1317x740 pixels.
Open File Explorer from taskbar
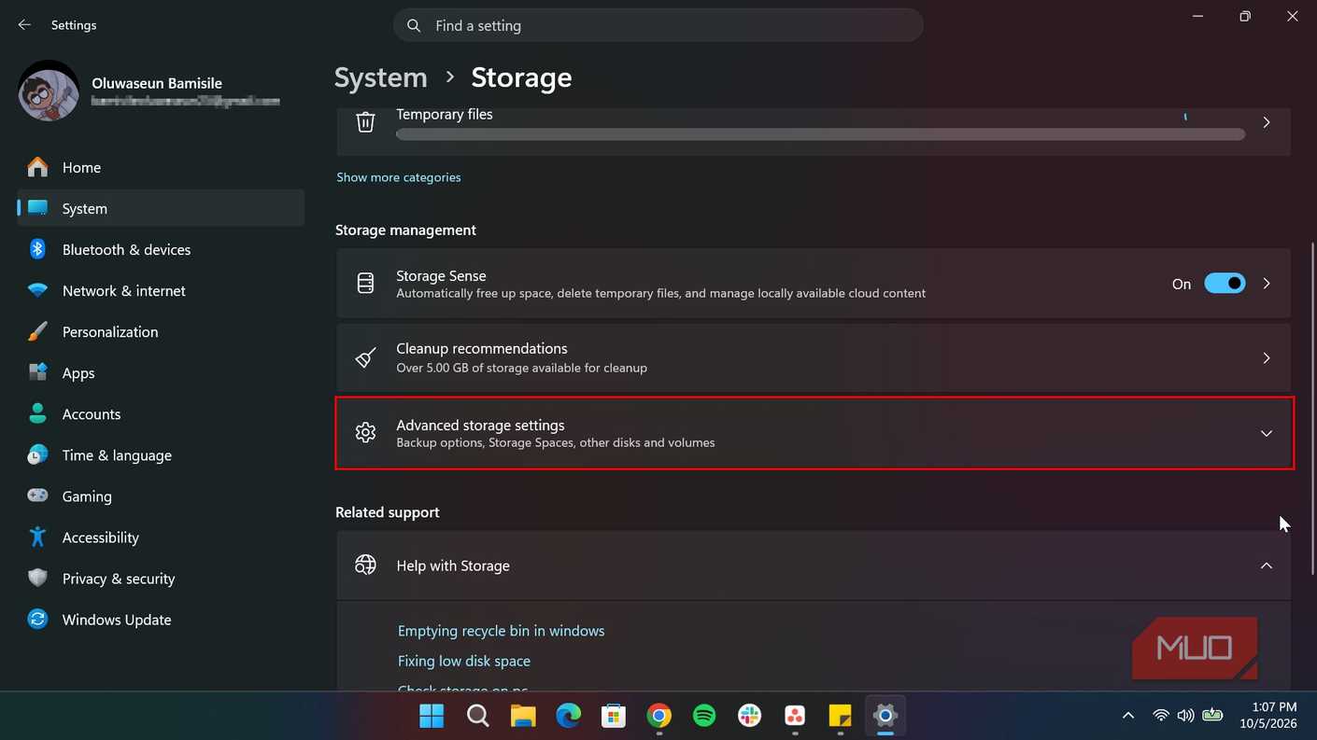point(523,716)
